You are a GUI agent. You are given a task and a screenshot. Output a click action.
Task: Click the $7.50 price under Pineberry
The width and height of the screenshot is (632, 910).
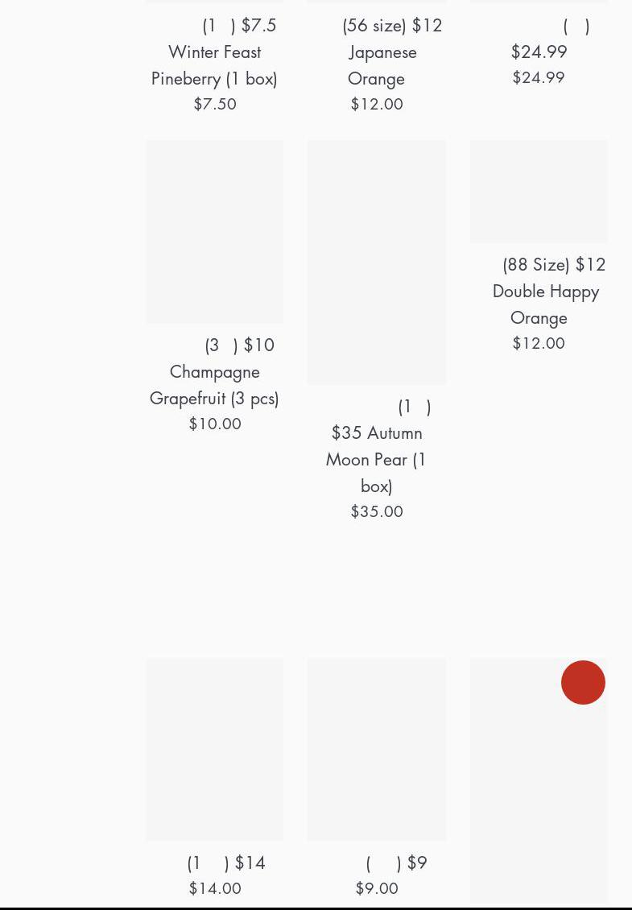(215, 104)
